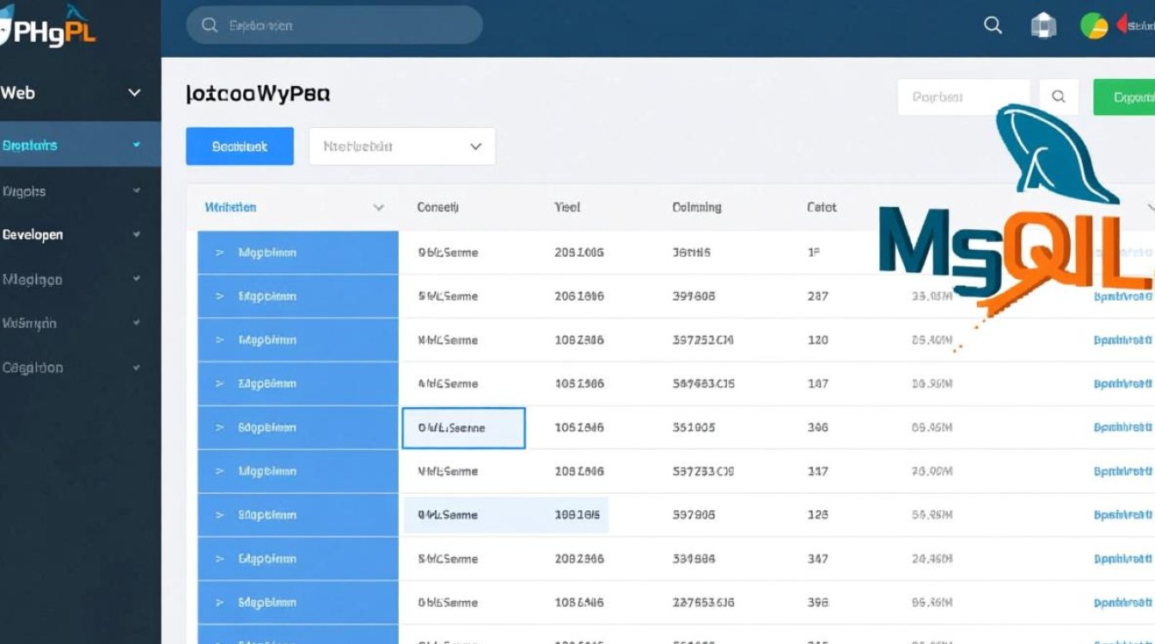This screenshot has height=644, width=1155.
Task: Click the pie chart icon near profile
Action: click(x=1093, y=25)
